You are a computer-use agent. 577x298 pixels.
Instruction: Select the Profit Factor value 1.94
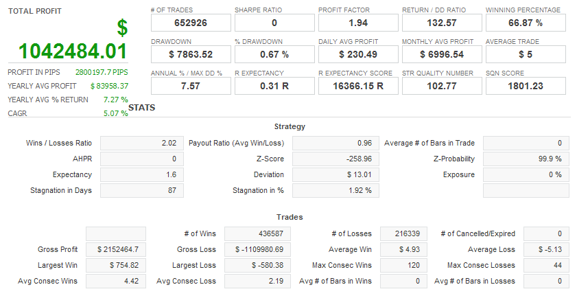point(358,23)
